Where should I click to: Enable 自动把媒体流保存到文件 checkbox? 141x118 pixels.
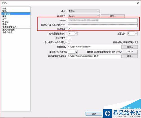[69, 42]
